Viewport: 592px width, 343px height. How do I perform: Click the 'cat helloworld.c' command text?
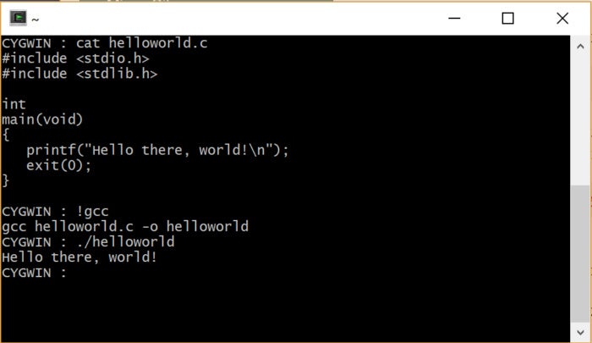tap(141, 43)
